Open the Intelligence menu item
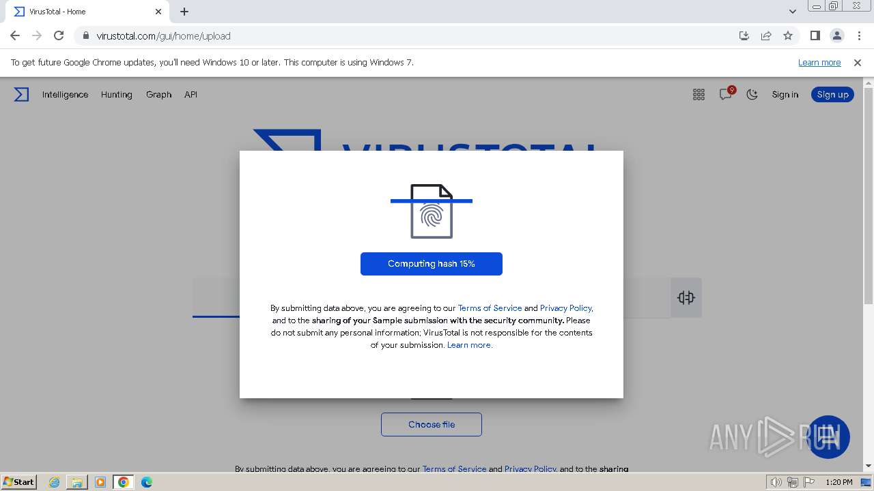This screenshot has height=491, width=874. 65,95
